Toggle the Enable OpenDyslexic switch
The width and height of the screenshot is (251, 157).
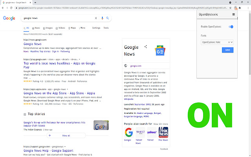point(231,27)
